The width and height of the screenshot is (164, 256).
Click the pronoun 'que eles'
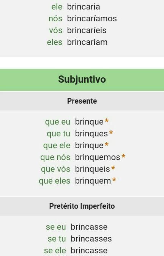click(x=55, y=181)
